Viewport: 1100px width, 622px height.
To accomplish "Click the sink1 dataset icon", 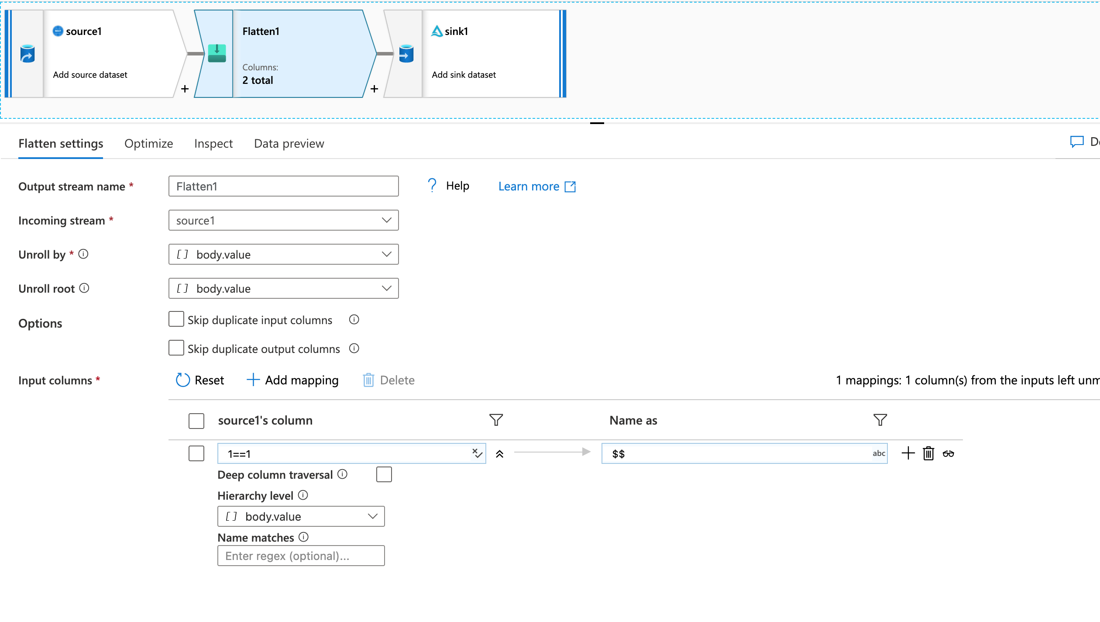I will coord(406,54).
